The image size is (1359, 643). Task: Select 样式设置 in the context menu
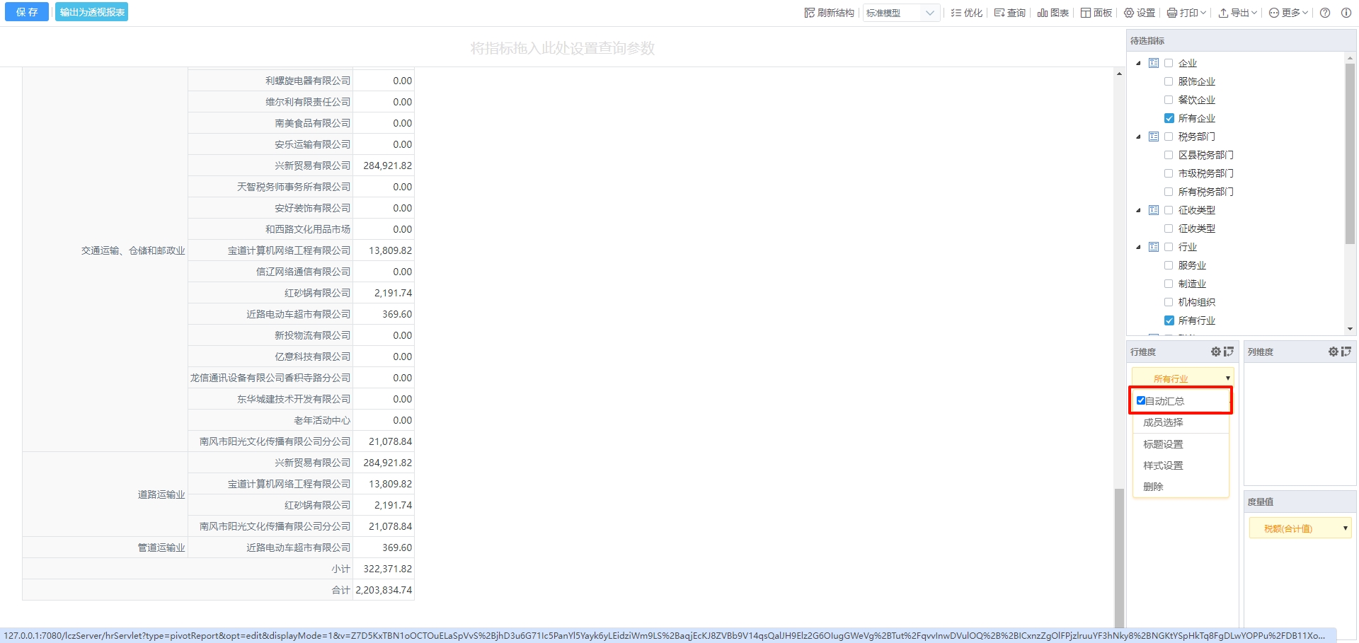coord(1163,465)
